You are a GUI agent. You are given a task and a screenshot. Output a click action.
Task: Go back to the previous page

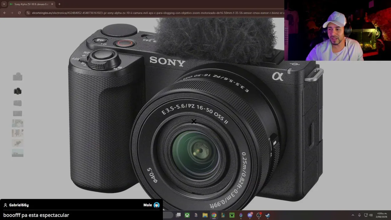tap(5, 13)
